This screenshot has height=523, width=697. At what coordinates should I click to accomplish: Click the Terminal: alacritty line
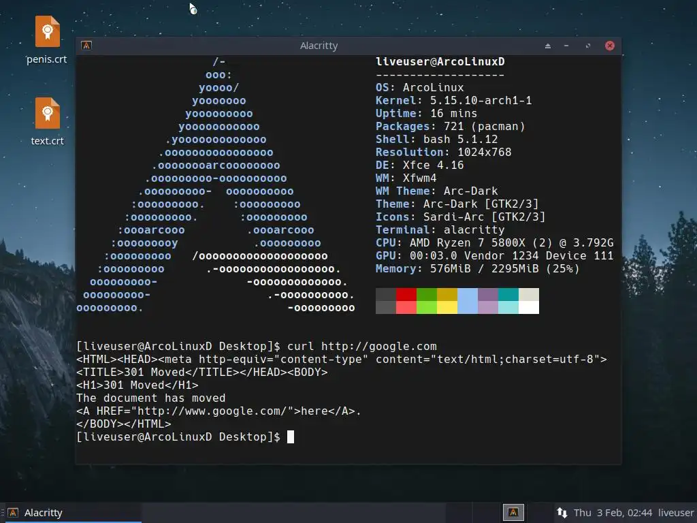[x=440, y=229]
